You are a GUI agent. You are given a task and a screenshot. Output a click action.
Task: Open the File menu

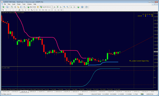click(5, 4)
